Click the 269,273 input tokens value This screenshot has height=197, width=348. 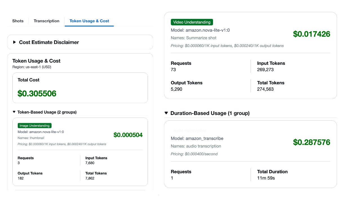click(x=265, y=70)
